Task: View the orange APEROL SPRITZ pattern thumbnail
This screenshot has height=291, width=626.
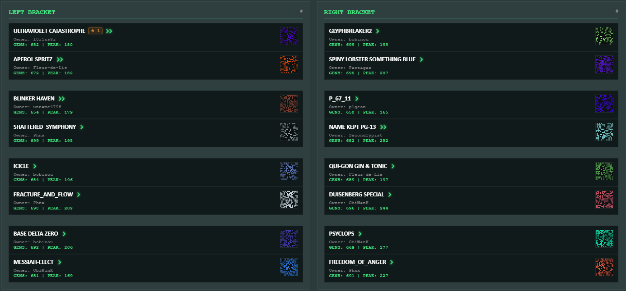Action: [x=289, y=64]
